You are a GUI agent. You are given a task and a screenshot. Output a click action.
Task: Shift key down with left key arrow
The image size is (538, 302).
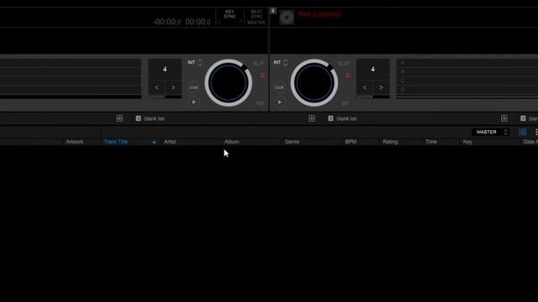pos(219,22)
